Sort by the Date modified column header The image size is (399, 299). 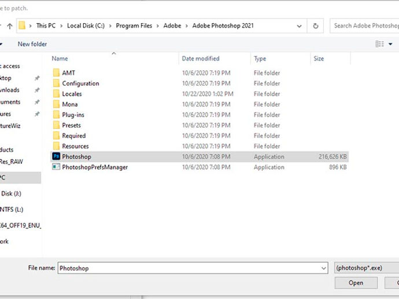pos(201,58)
